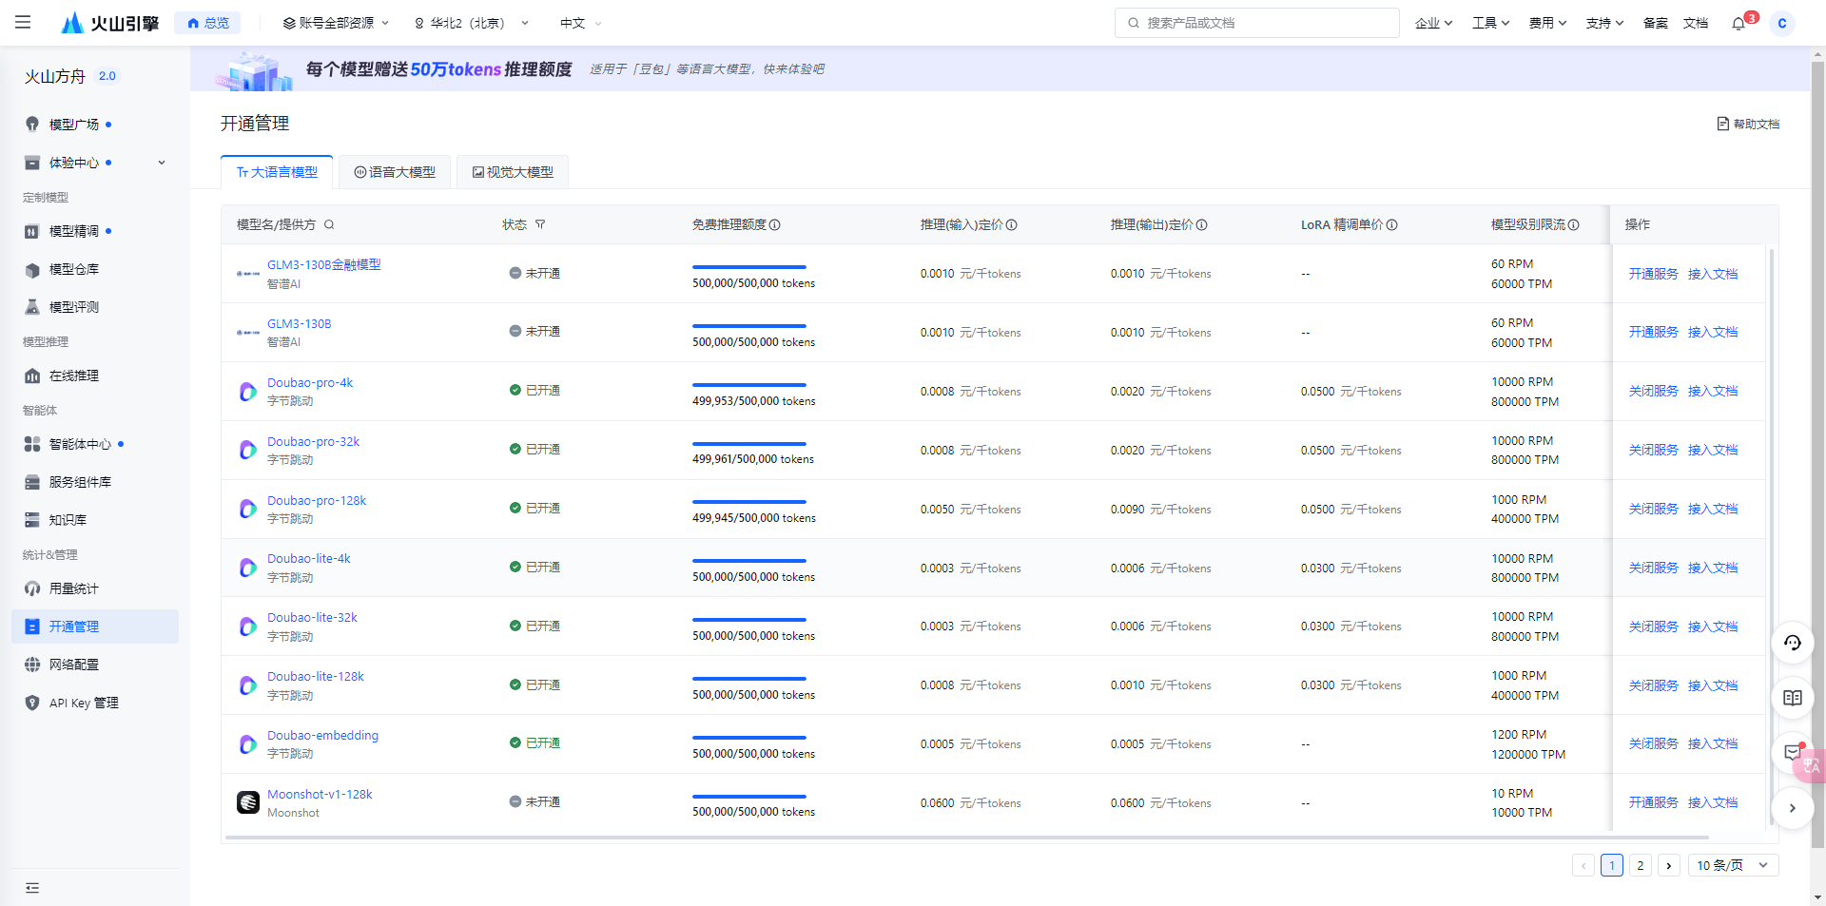The width and height of the screenshot is (1826, 906).
Task: Open the hamburger menu at top-left
Action: (23, 22)
